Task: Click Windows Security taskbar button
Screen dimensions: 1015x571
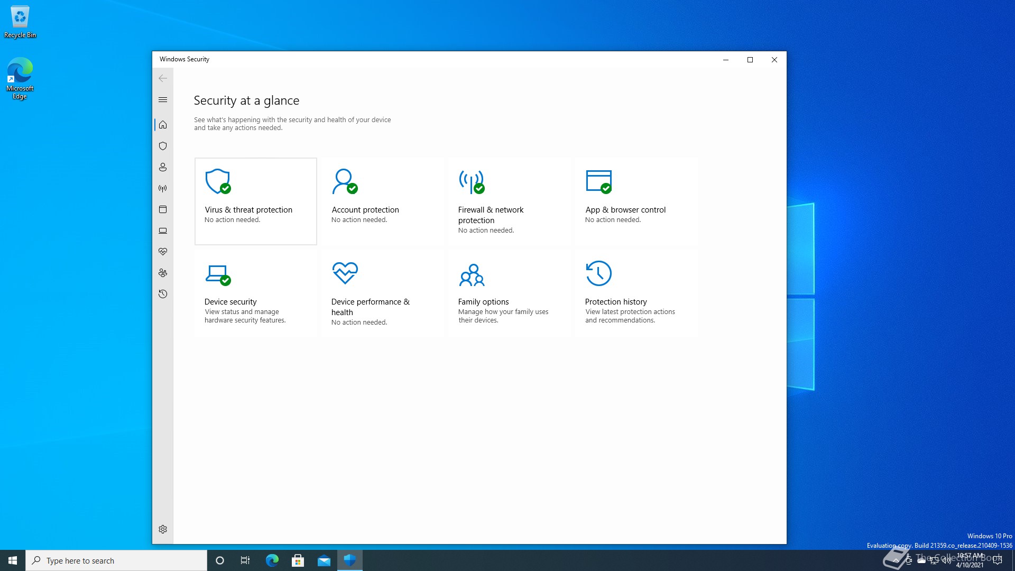Action: [349, 560]
